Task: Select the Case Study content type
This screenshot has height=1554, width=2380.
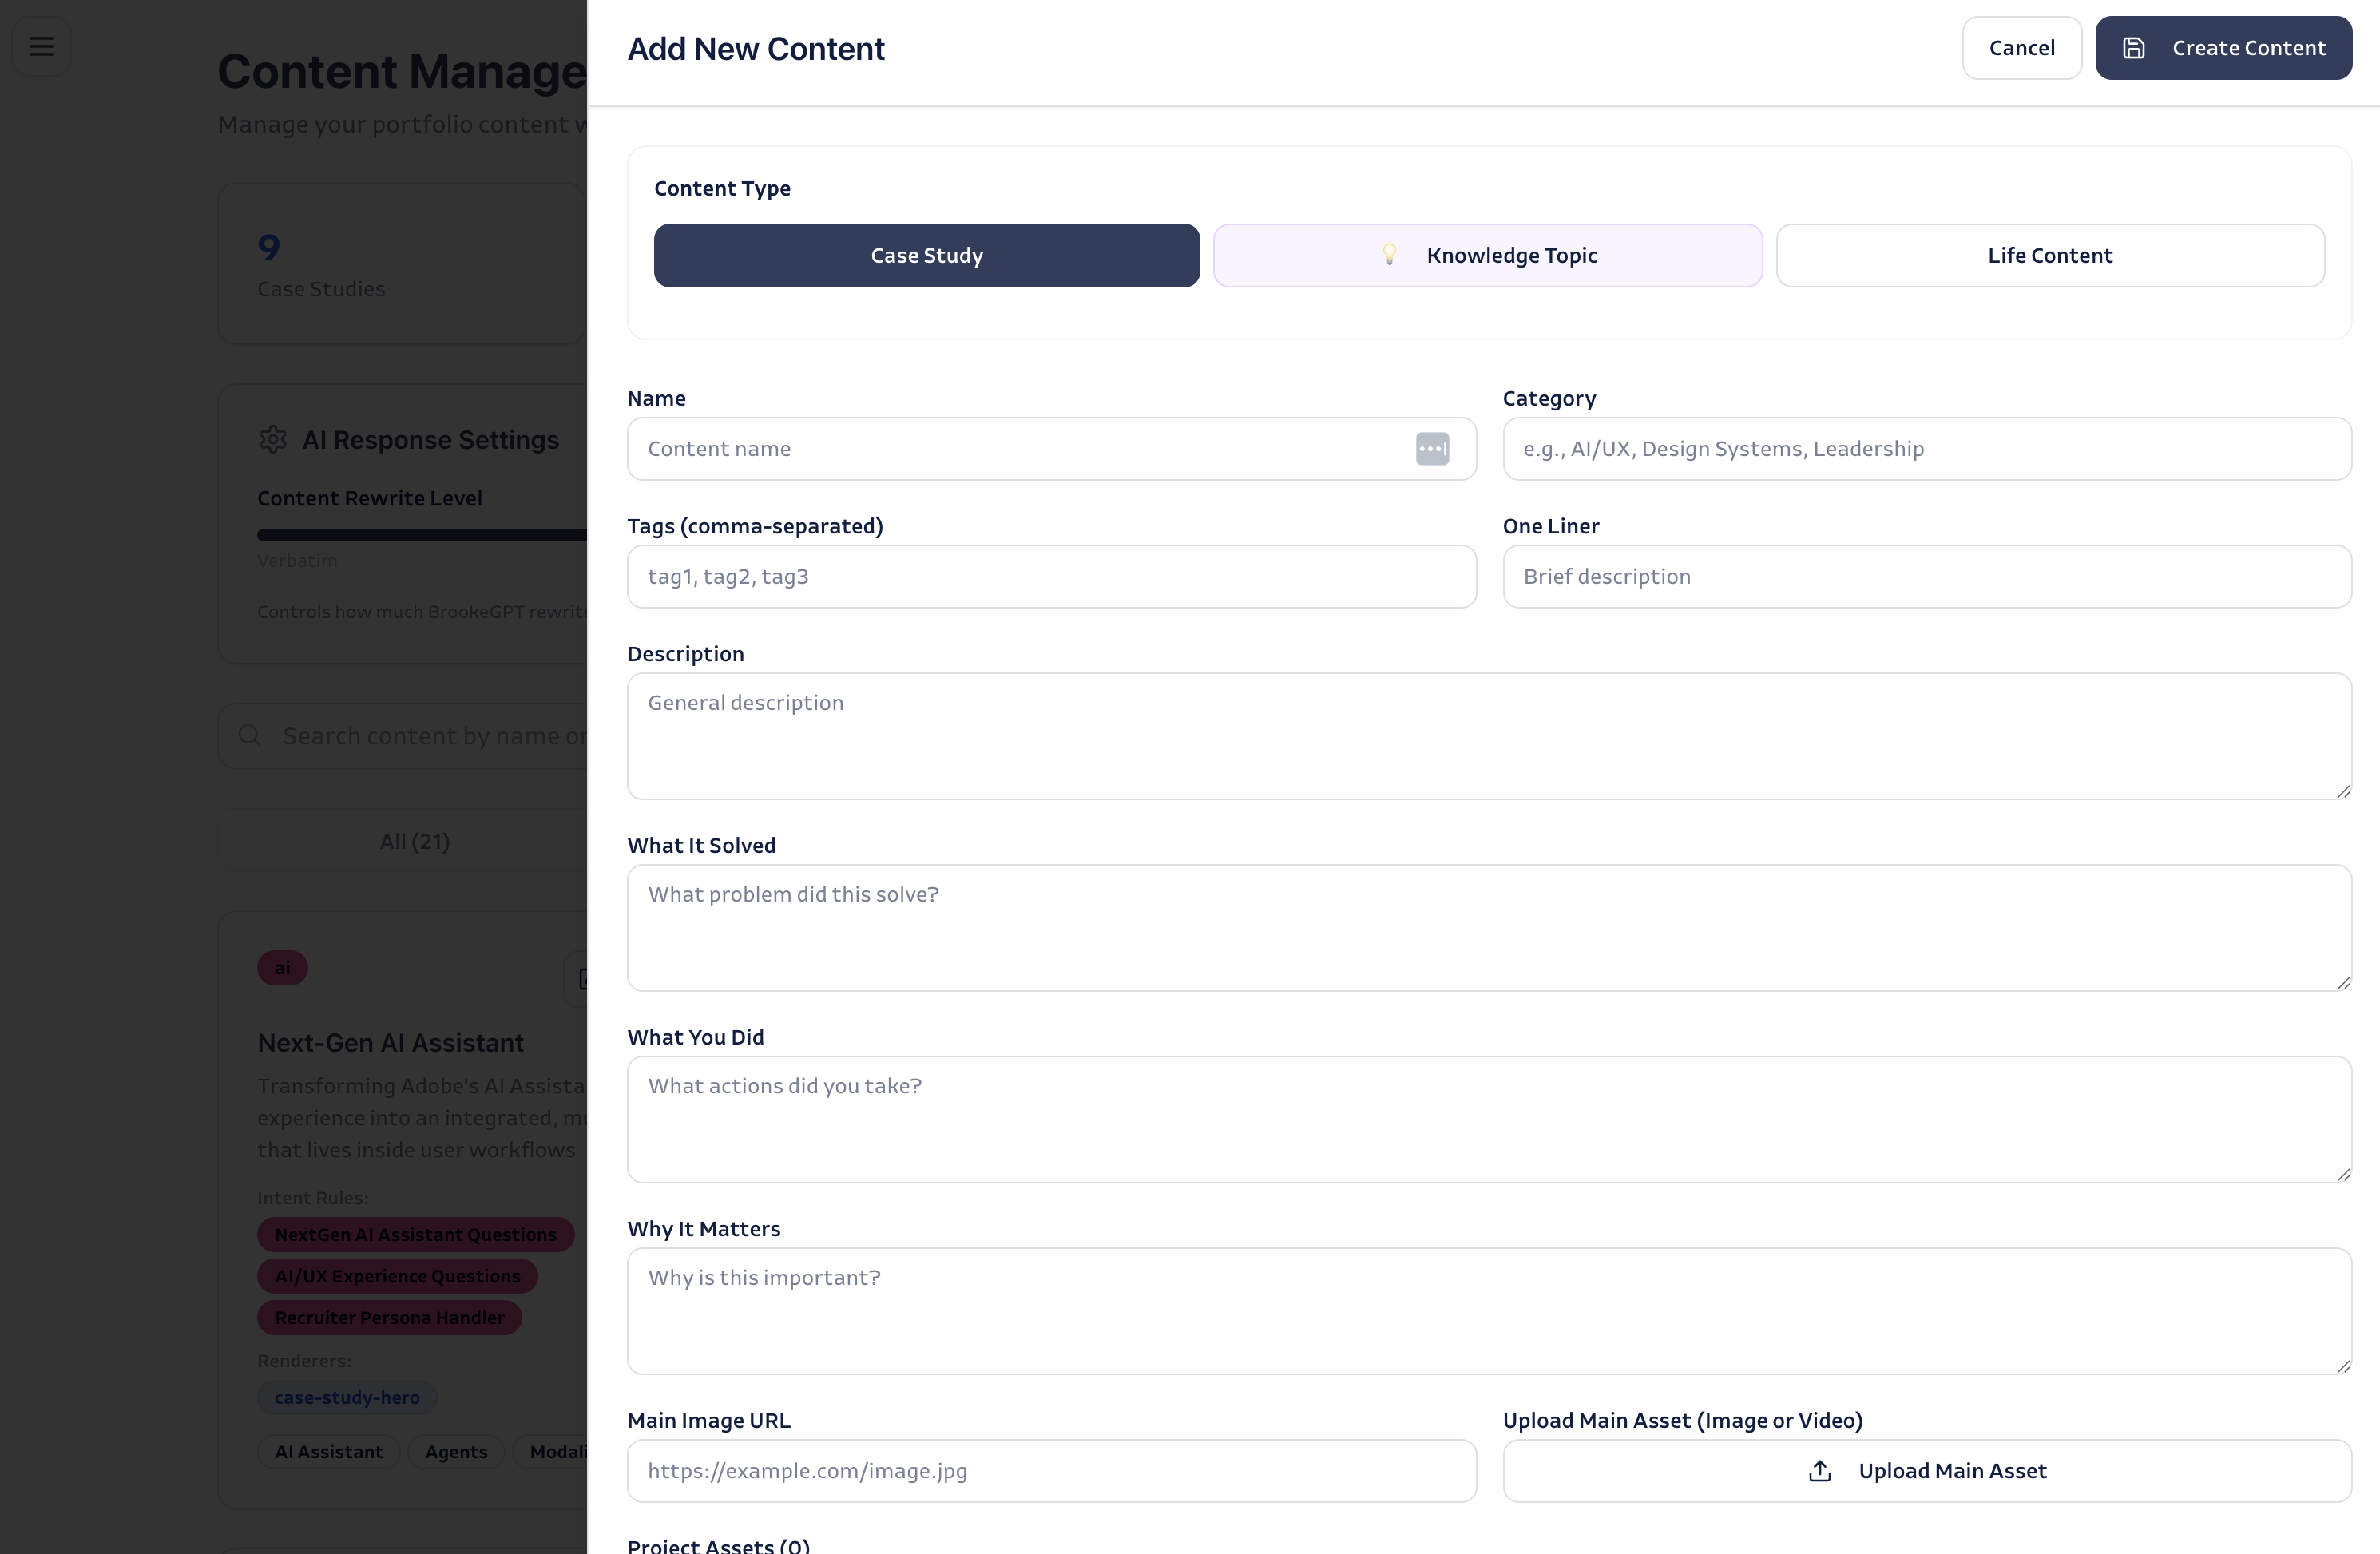Action: tap(927, 256)
